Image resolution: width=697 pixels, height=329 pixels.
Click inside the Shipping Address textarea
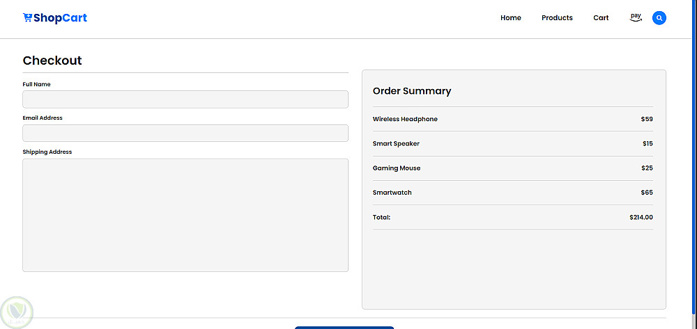(185, 215)
